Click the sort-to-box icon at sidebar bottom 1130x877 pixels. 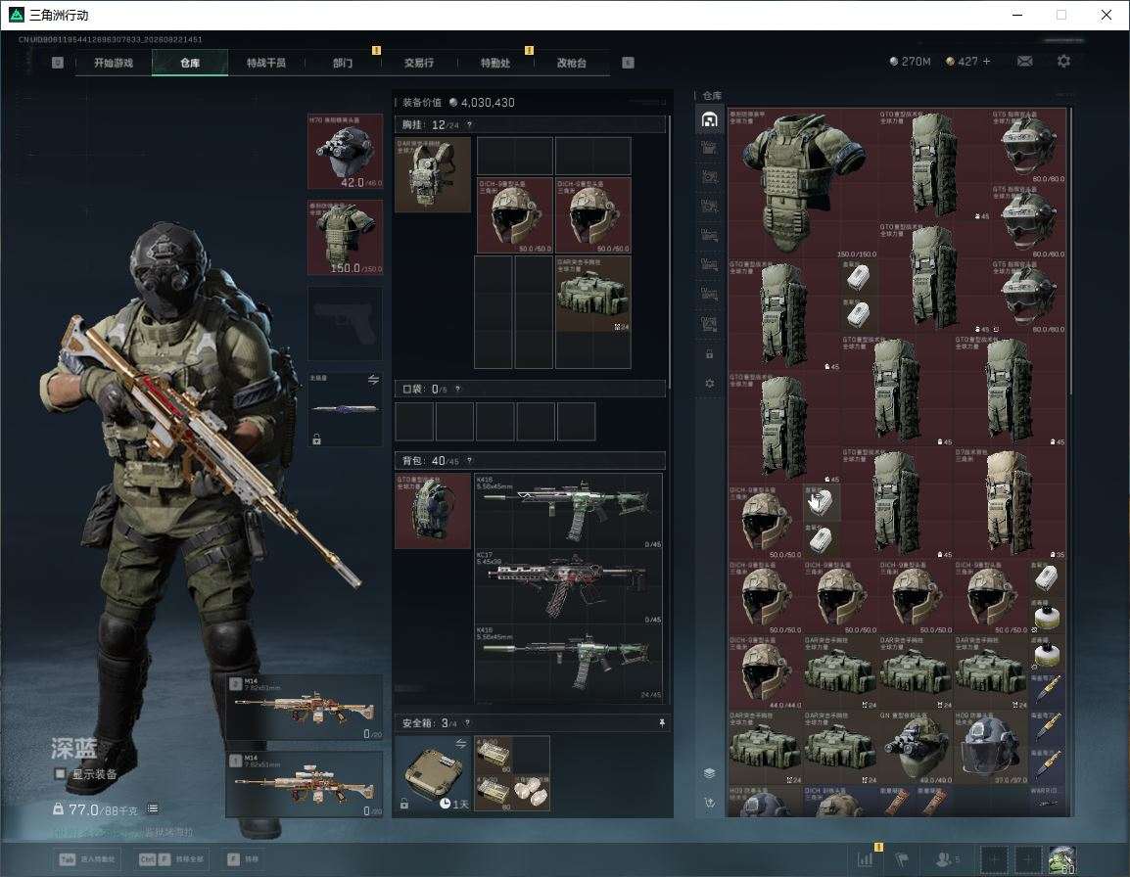(709, 802)
